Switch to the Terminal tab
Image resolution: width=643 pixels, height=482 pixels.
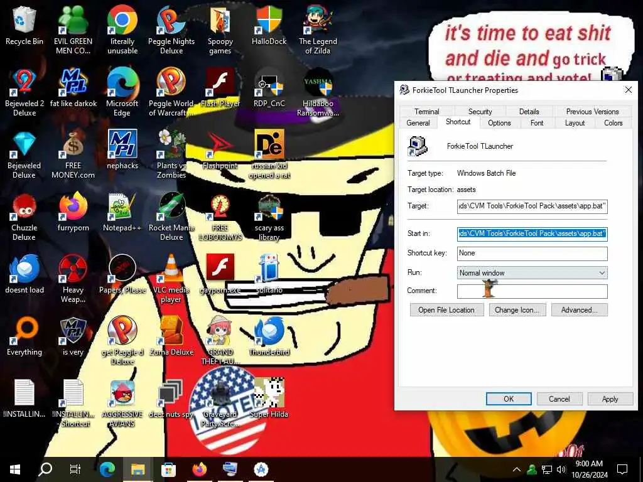point(426,112)
